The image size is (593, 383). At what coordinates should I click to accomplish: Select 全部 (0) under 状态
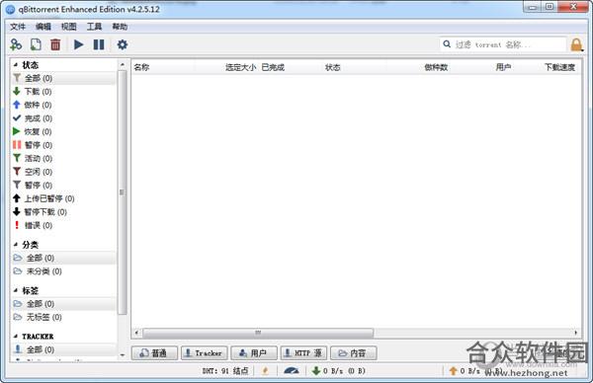(63, 78)
